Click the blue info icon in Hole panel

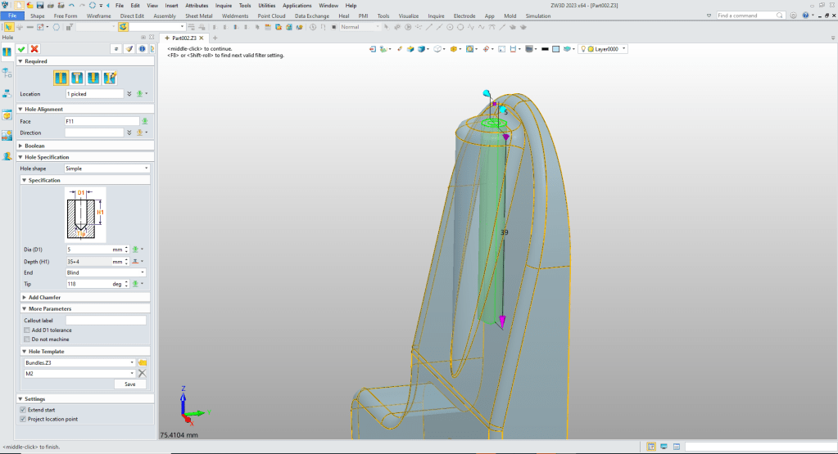click(x=142, y=49)
